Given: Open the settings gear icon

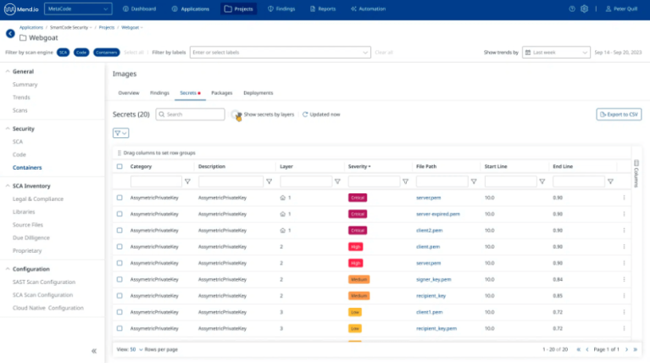Looking at the screenshot, I should click(x=584, y=8).
